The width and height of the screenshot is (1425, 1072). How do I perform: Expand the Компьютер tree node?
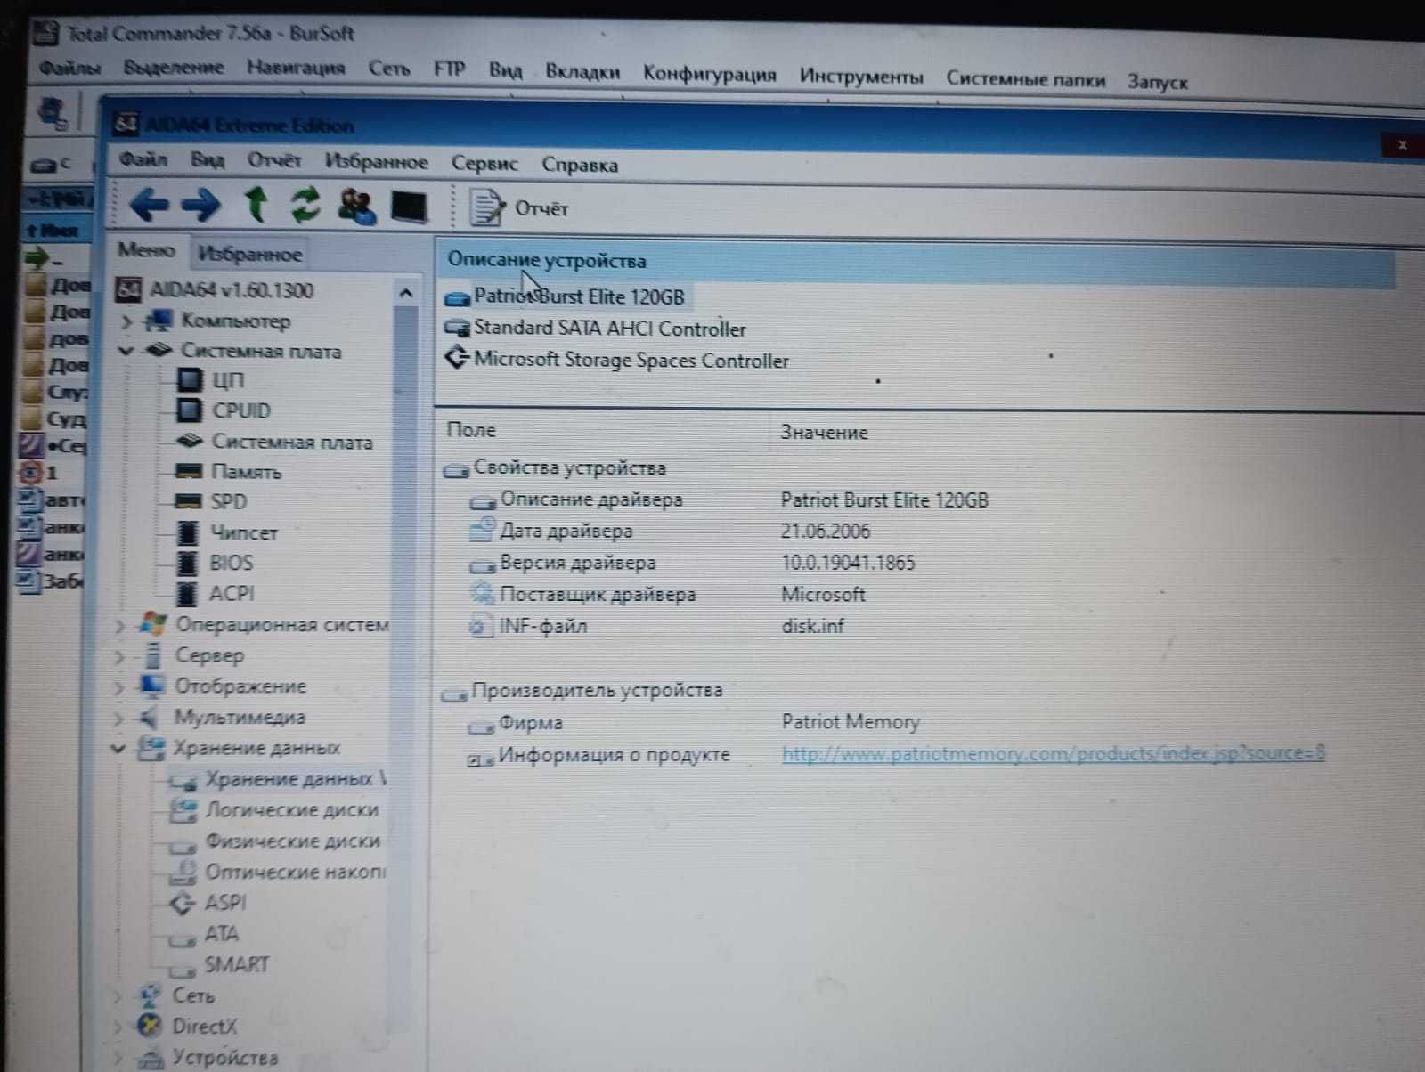[126, 321]
